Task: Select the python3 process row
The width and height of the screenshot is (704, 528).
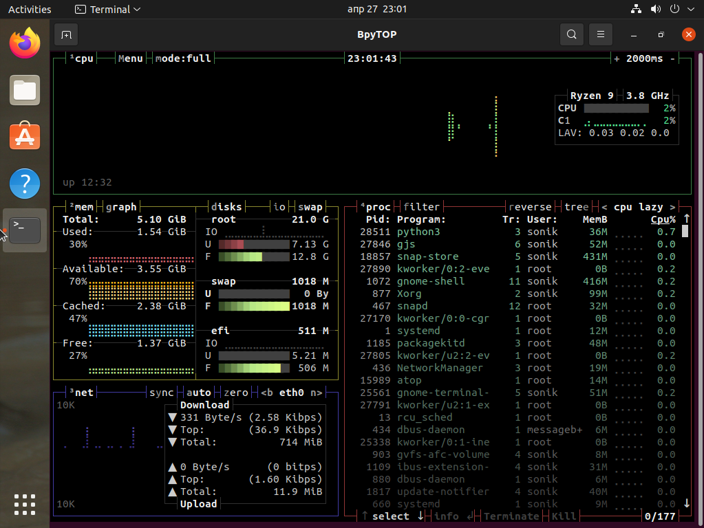Action: [418, 232]
